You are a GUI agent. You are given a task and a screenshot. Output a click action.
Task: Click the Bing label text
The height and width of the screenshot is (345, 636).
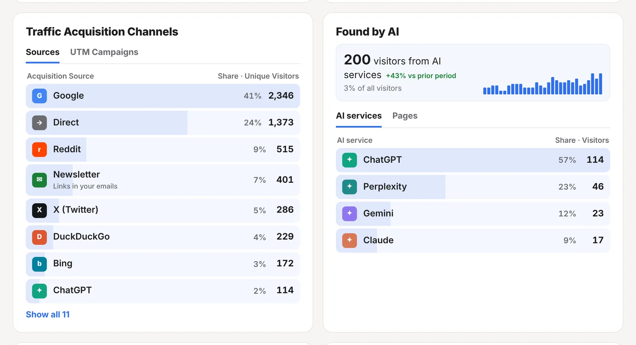point(63,264)
